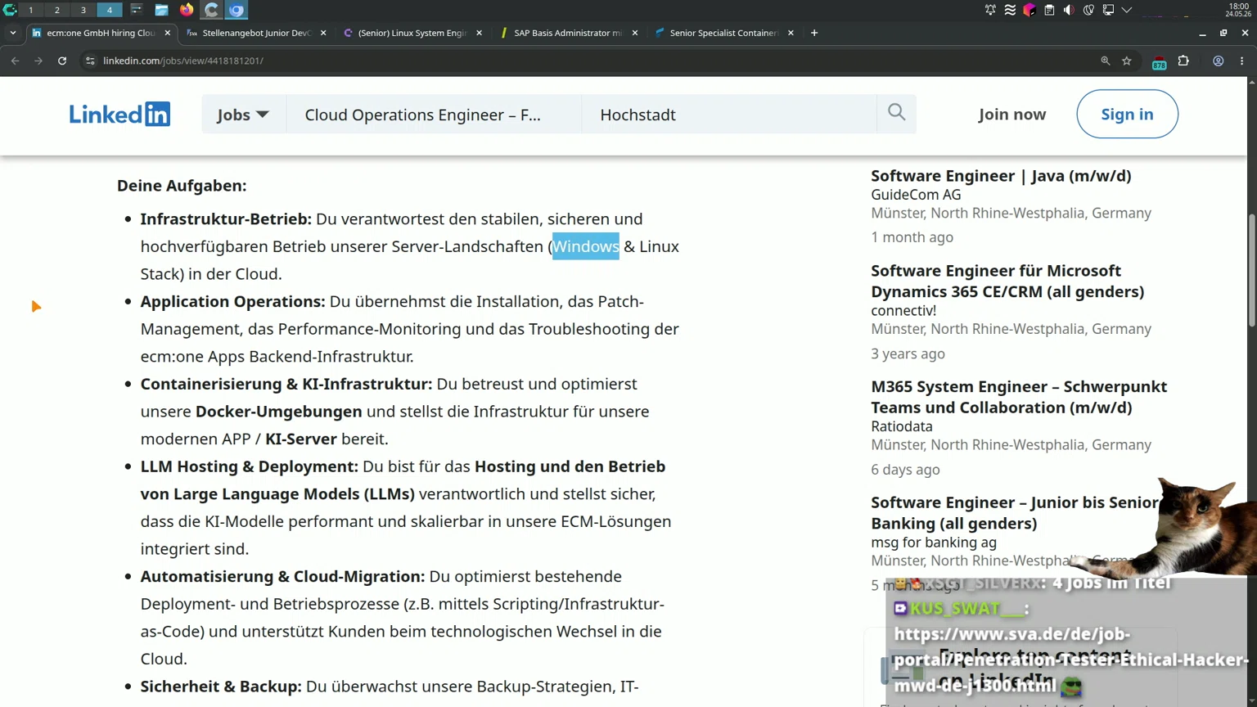1257x707 pixels.
Task: Click the Hochstadt location search field
Action: coord(729,115)
